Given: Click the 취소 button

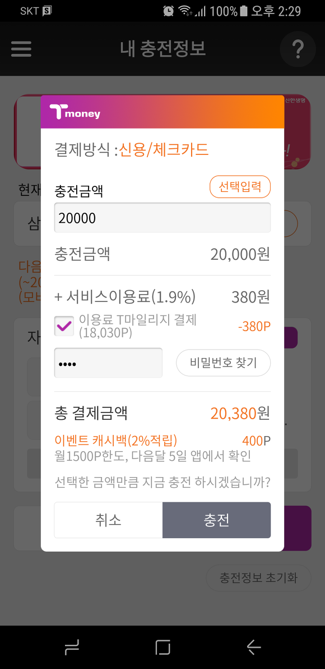Looking at the screenshot, I should tap(108, 520).
